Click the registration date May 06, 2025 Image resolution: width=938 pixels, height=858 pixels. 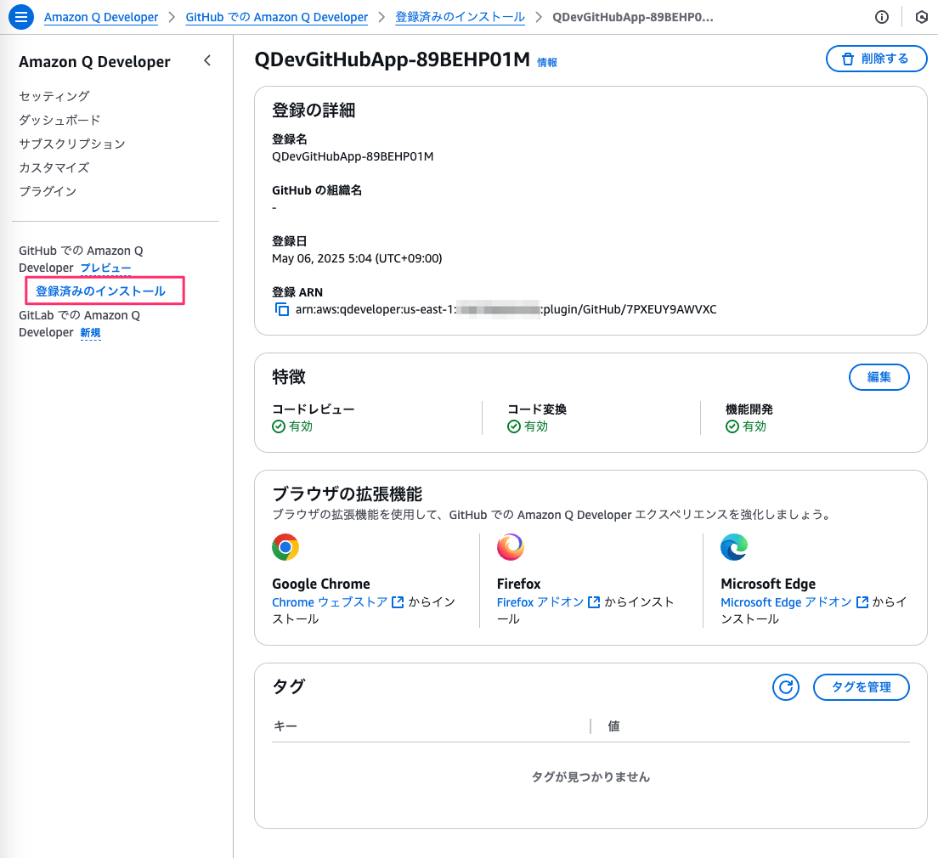point(357,258)
